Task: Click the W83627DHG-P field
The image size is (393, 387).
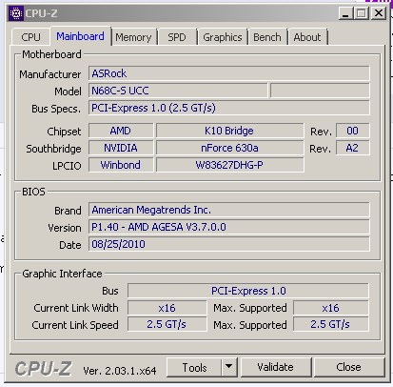Action: click(229, 165)
